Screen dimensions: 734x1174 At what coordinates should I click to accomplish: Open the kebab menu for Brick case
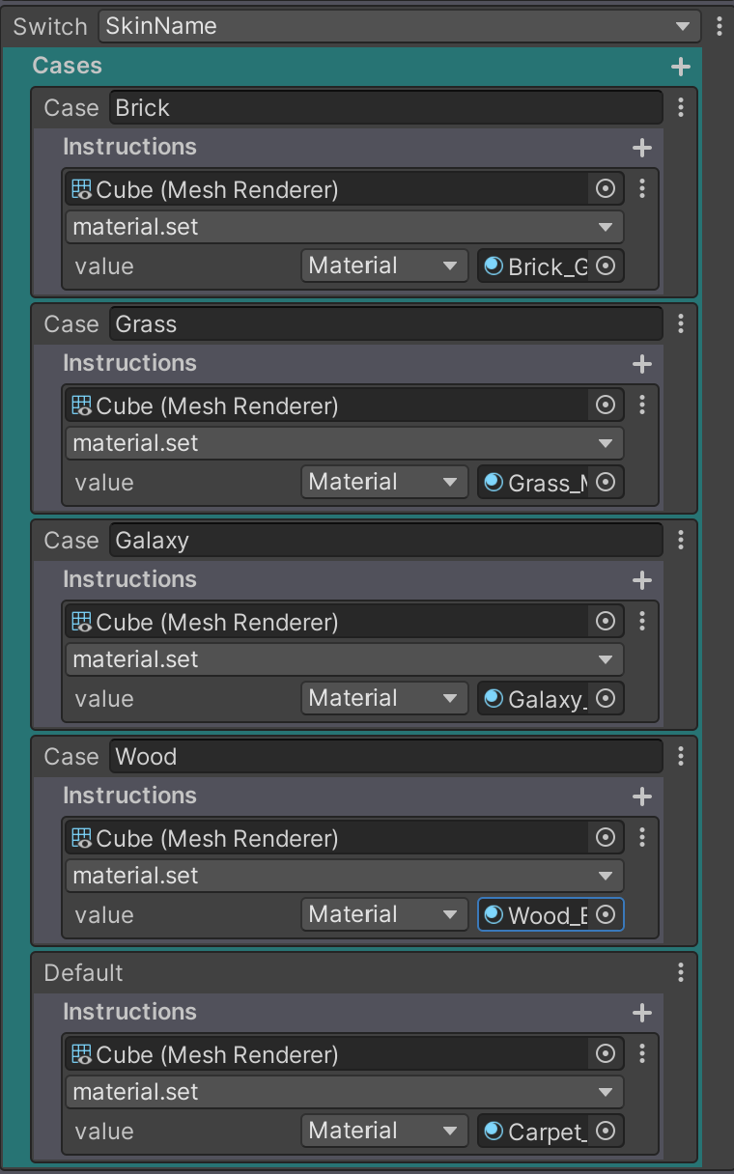pyautogui.click(x=681, y=108)
